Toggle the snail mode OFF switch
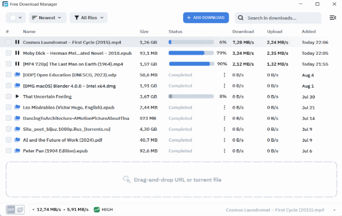Viewport: 342px width, 216px height. click(15, 210)
